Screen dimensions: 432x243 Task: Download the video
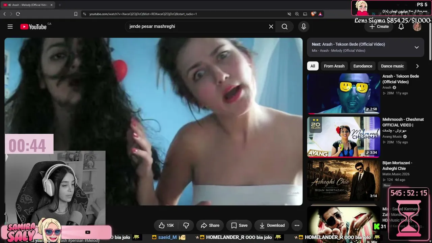[x=272, y=225]
